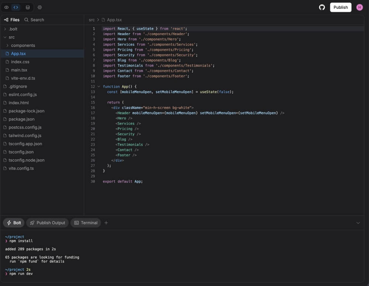Click App.tsx in the breadcrumb
This screenshot has height=286, width=369.
[x=114, y=20]
